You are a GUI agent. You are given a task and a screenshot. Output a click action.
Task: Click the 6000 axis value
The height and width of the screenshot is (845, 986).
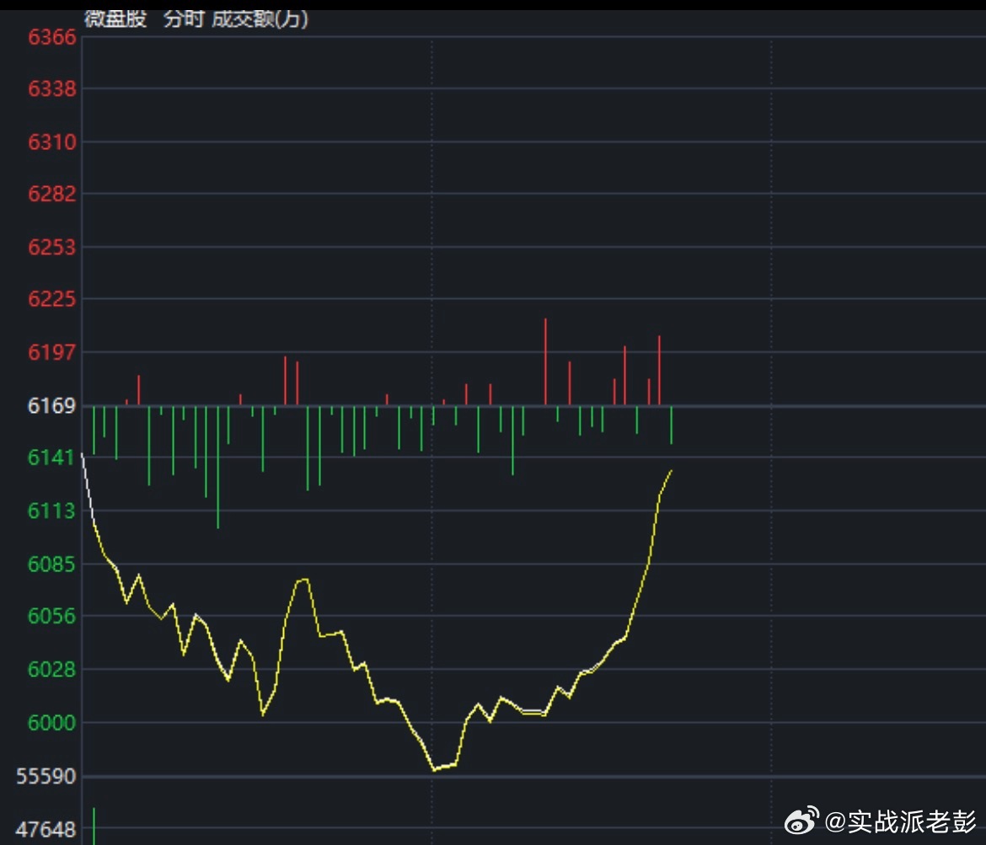point(52,722)
